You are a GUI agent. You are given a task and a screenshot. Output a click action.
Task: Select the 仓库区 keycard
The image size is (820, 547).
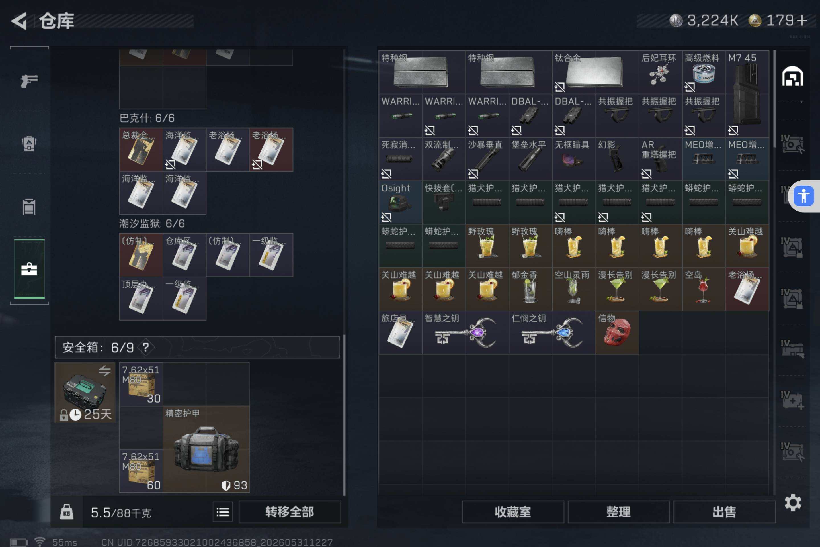(184, 255)
